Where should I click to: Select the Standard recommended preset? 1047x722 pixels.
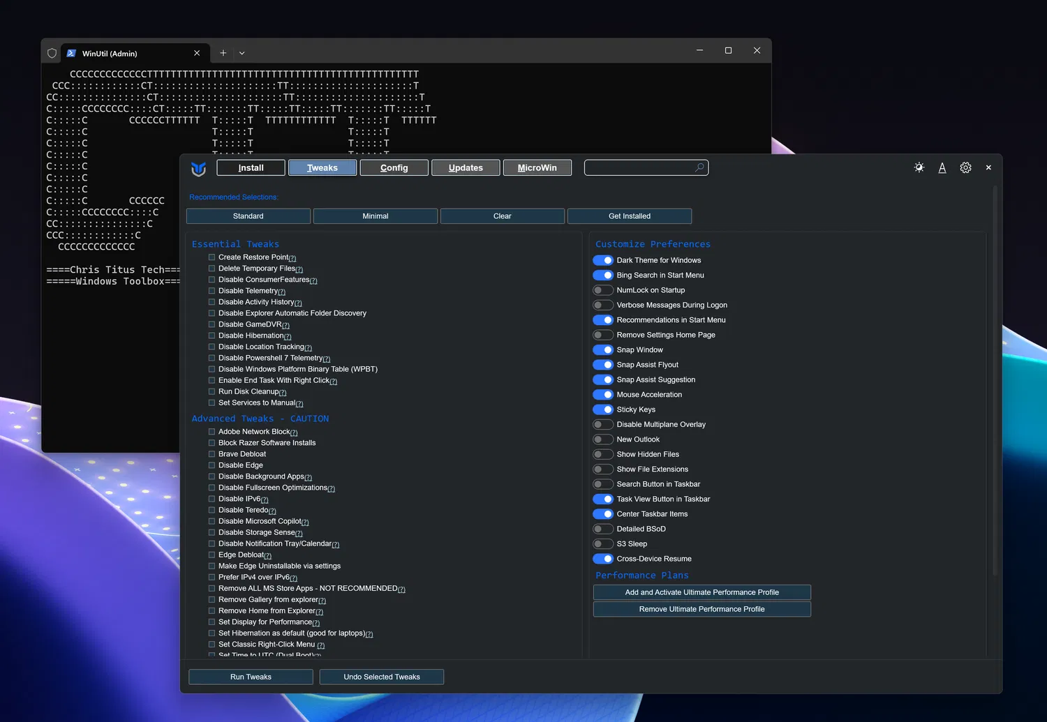(x=248, y=216)
